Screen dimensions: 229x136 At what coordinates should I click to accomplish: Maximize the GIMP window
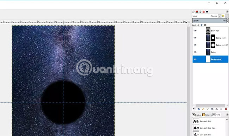pyautogui.click(x=217, y=3)
